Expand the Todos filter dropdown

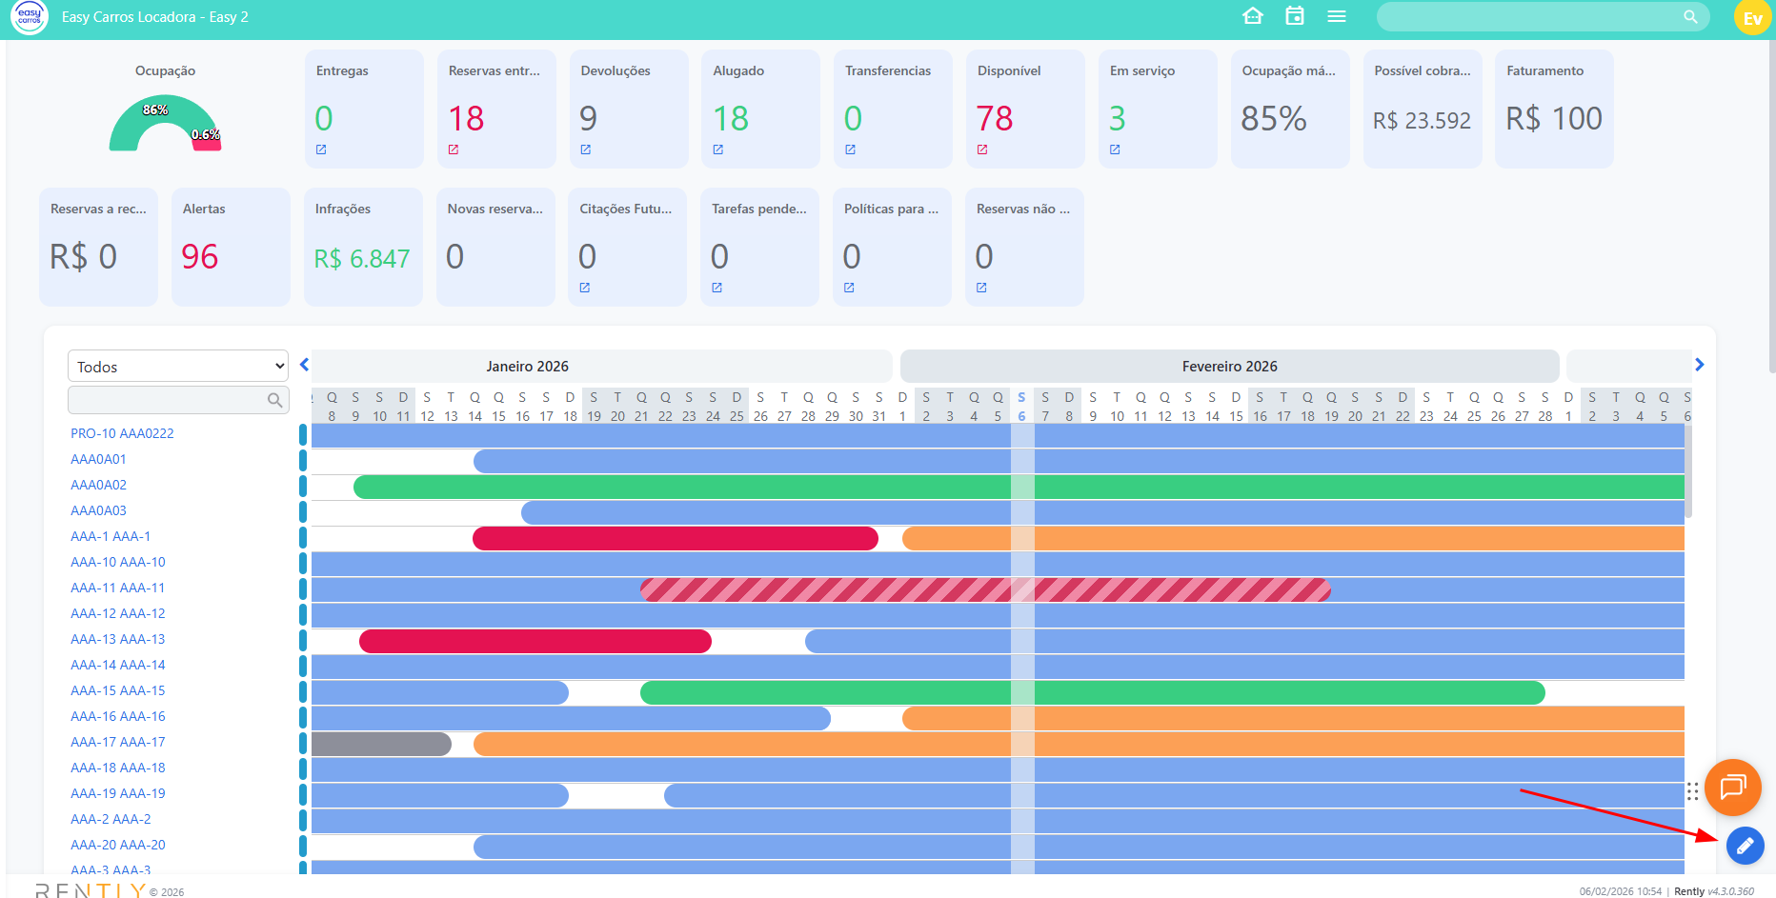pos(178,367)
